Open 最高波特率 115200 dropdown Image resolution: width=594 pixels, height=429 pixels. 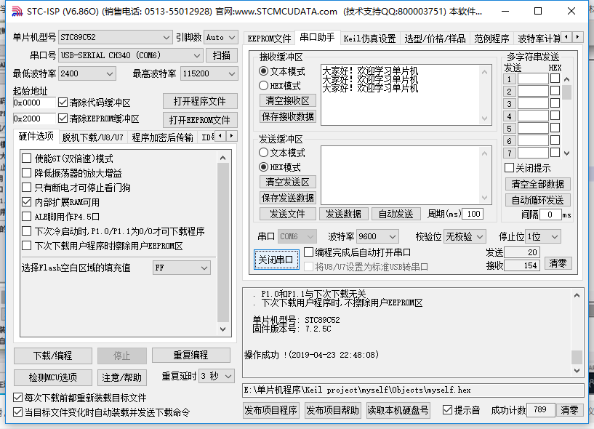[x=209, y=73]
